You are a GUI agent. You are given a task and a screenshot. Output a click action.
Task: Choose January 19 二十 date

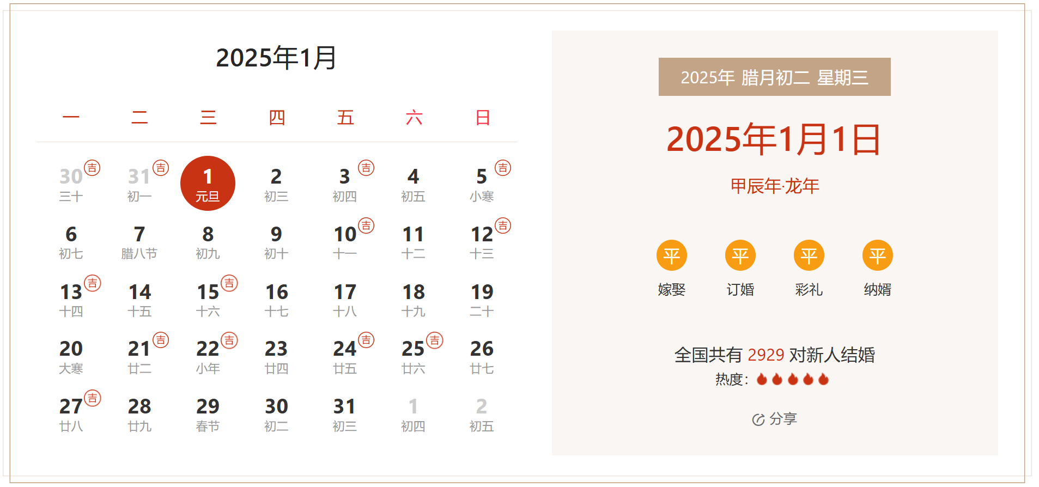coord(482,300)
